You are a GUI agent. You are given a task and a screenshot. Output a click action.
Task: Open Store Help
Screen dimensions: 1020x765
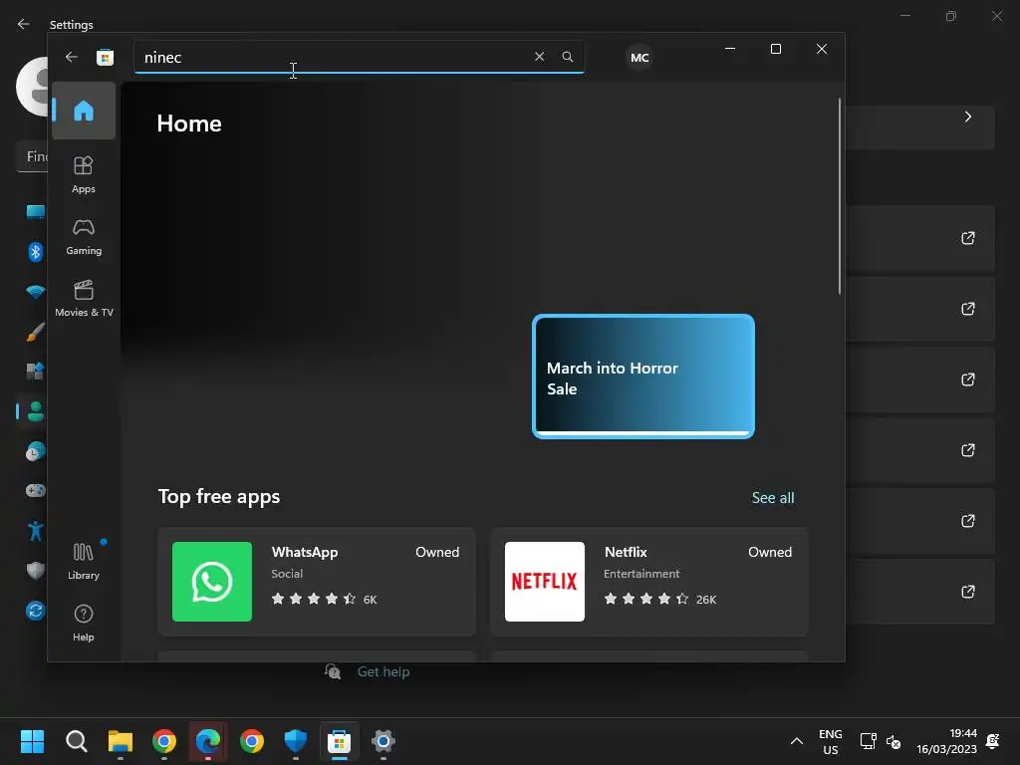(x=84, y=623)
